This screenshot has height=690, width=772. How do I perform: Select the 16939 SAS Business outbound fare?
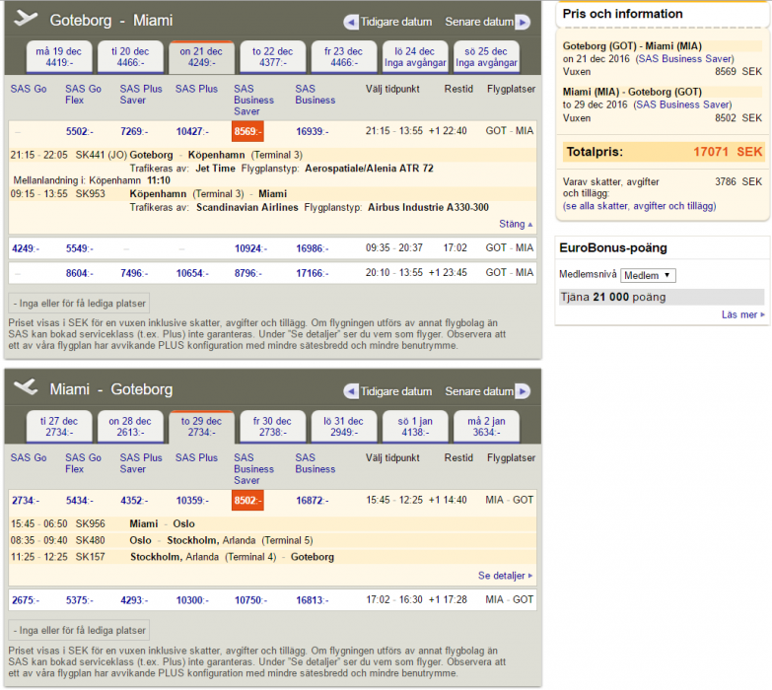click(312, 131)
